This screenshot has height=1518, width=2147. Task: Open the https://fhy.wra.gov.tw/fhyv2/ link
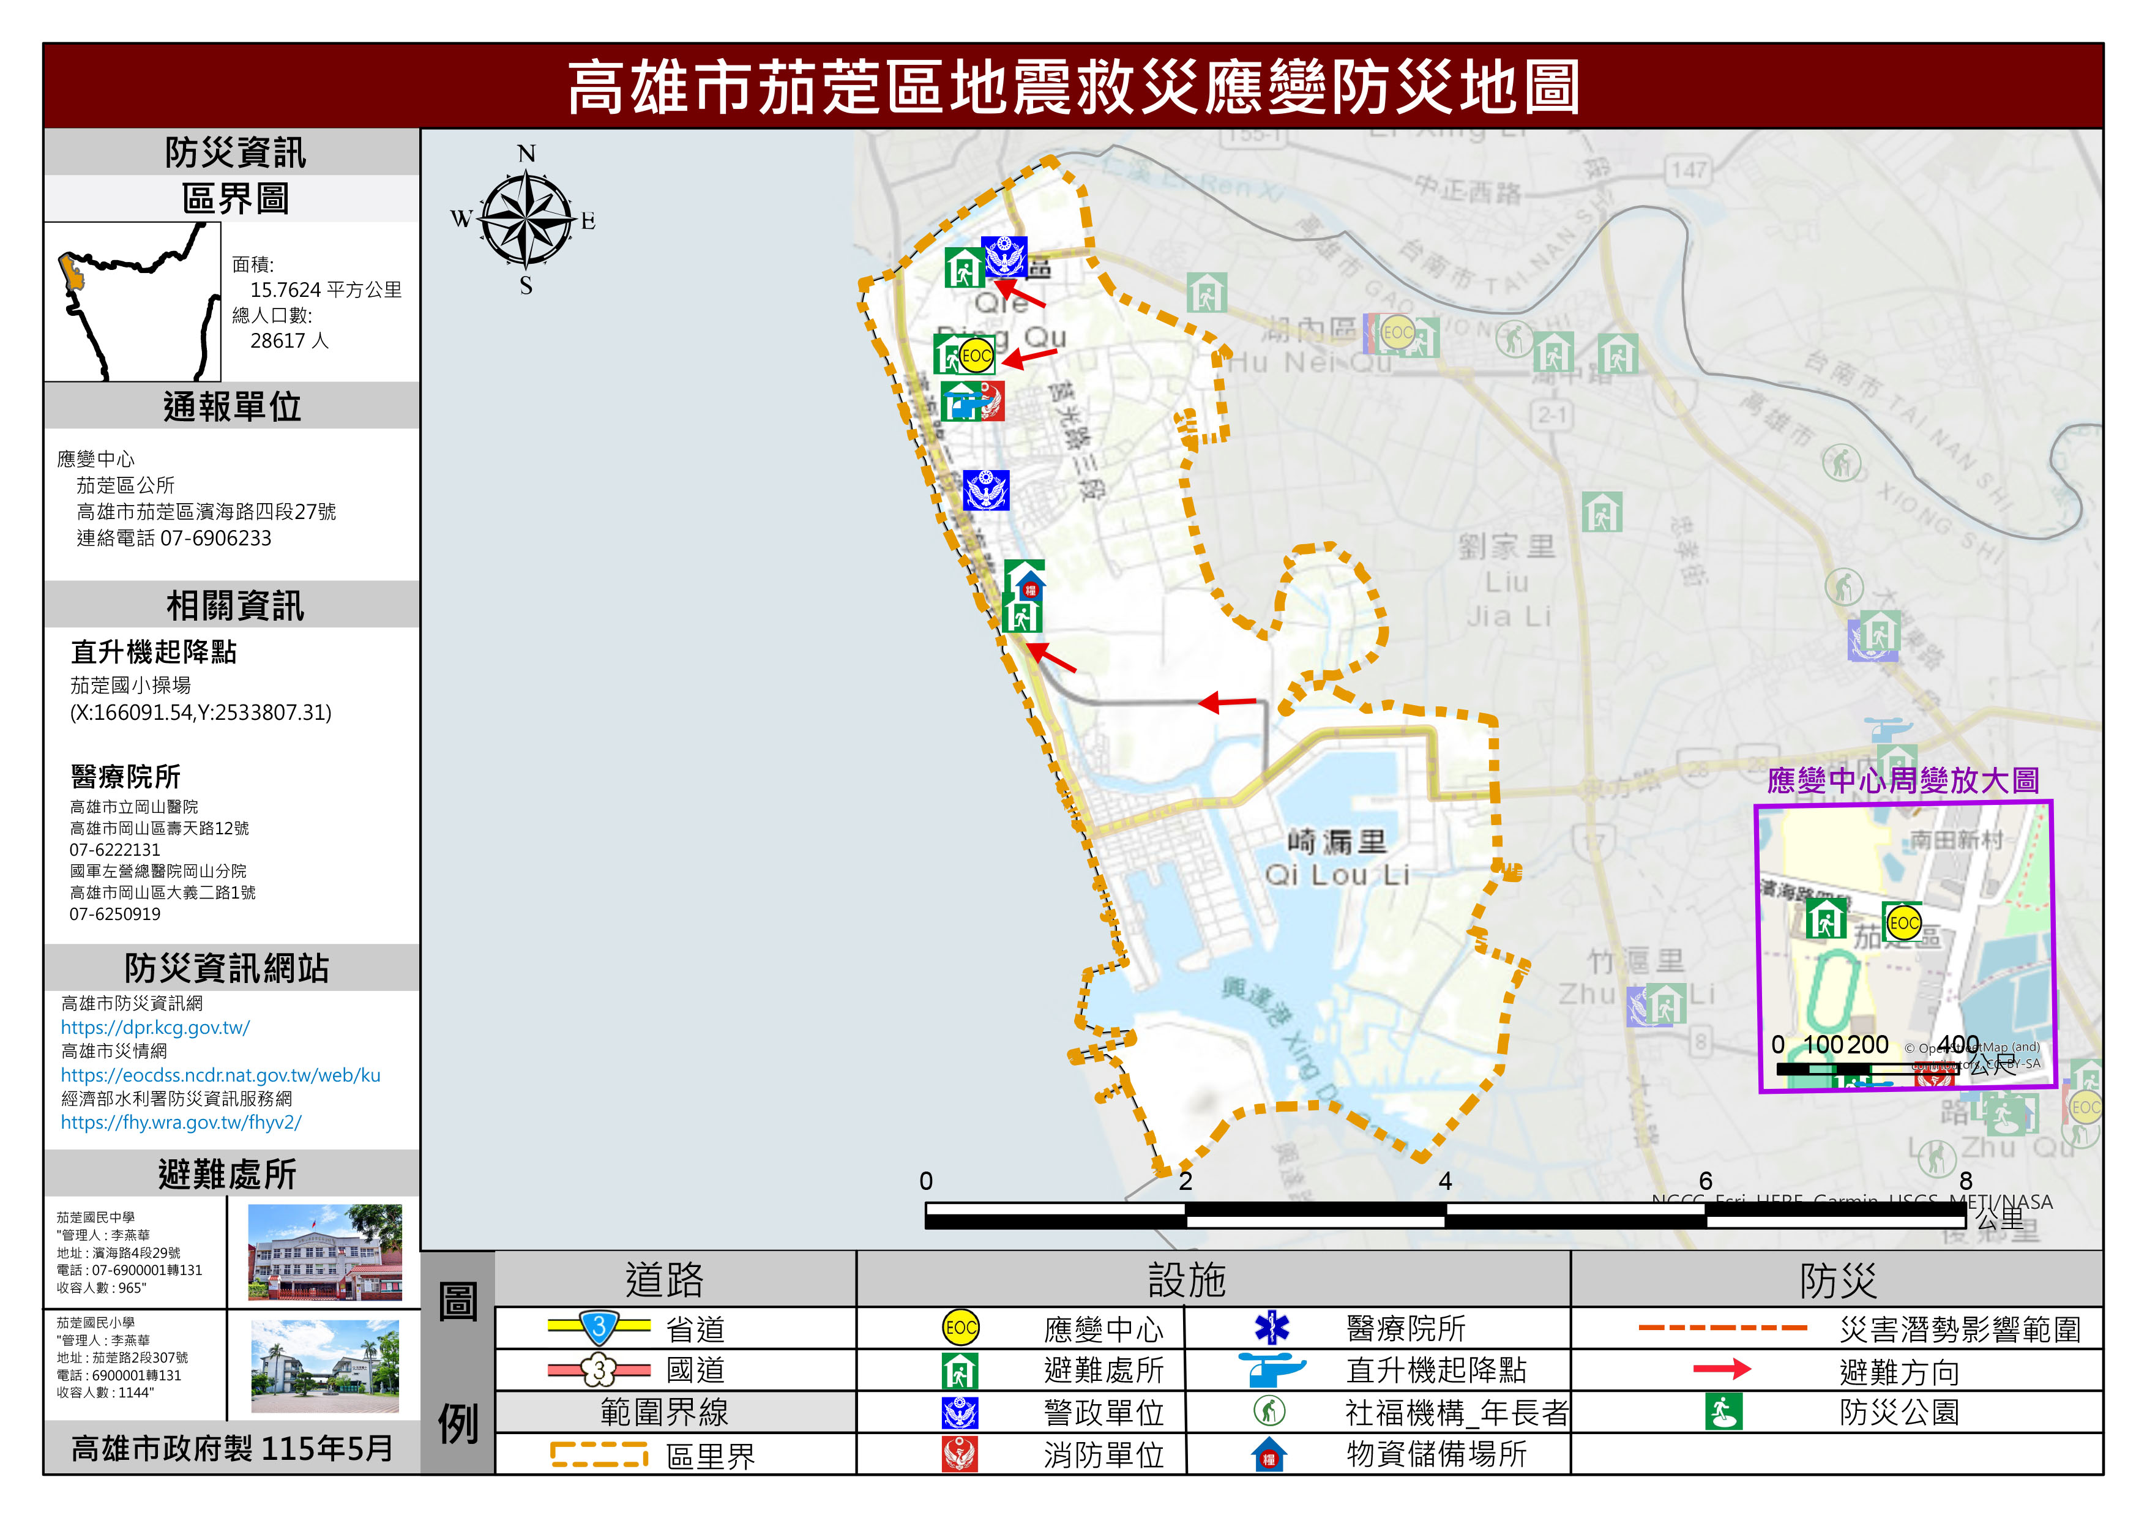coord(181,1121)
